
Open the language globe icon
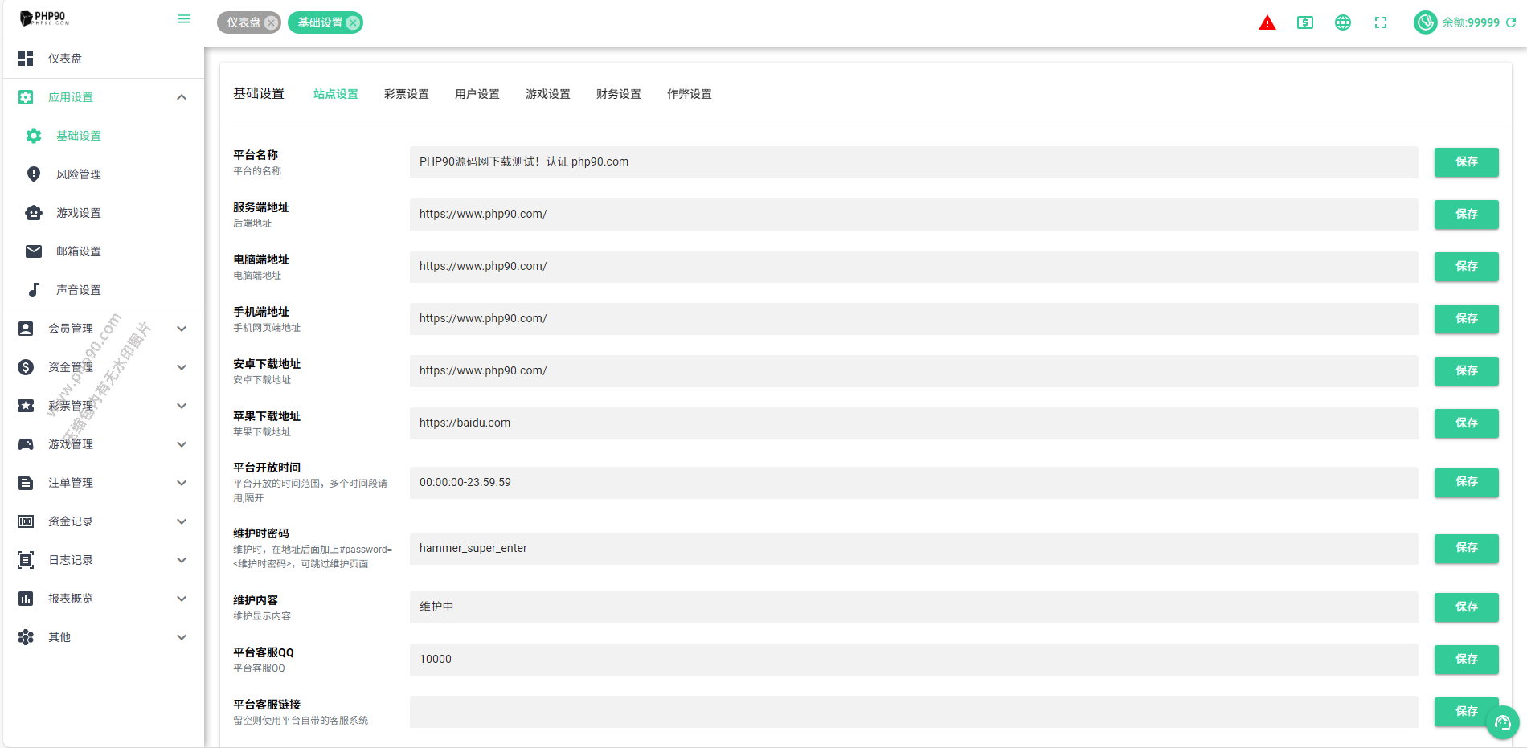pos(1342,23)
